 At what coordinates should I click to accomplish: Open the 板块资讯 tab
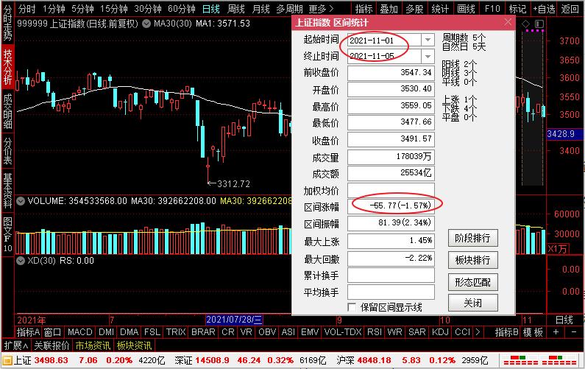pos(134,345)
